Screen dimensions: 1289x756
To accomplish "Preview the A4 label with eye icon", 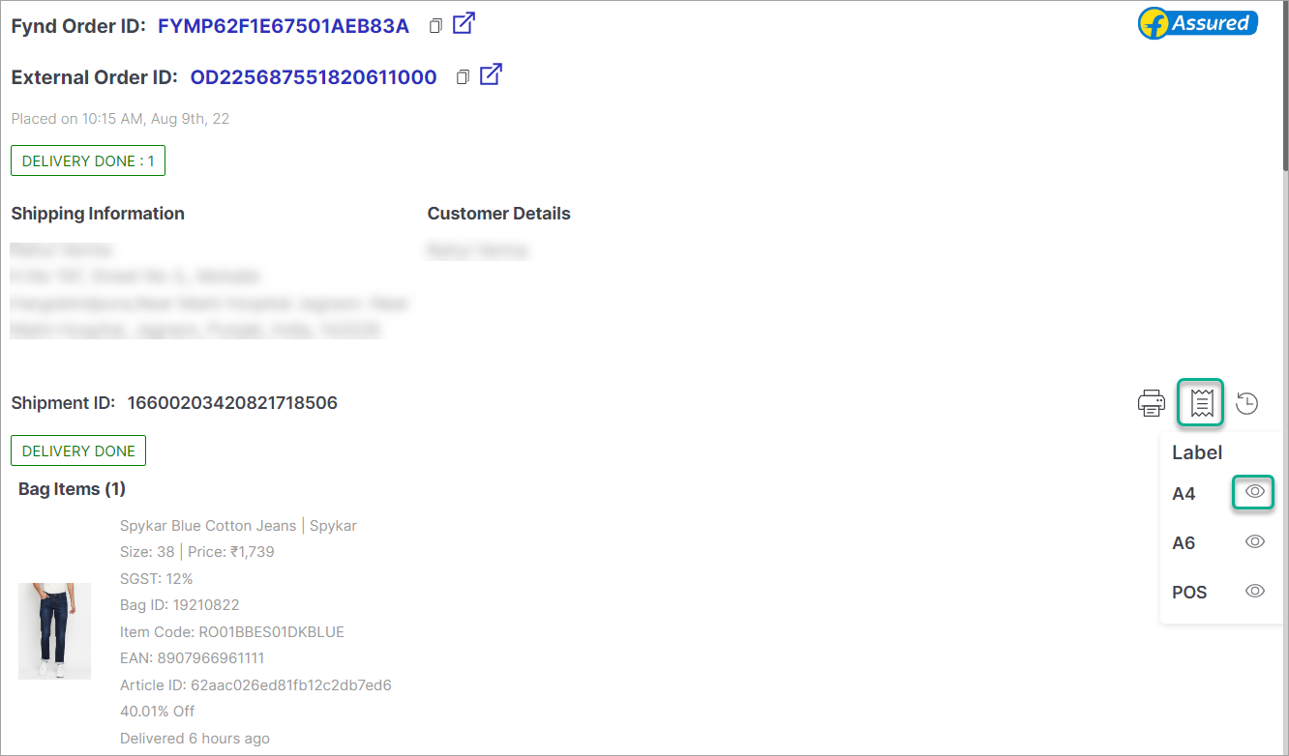I will (x=1254, y=492).
